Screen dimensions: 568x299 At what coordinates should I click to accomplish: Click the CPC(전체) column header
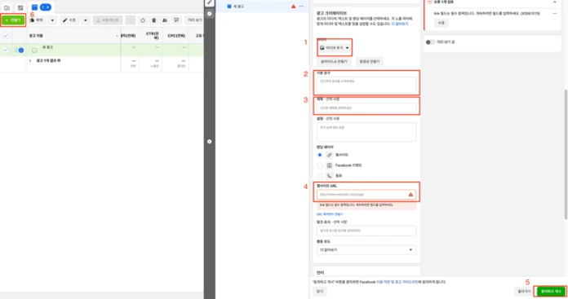pos(176,36)
